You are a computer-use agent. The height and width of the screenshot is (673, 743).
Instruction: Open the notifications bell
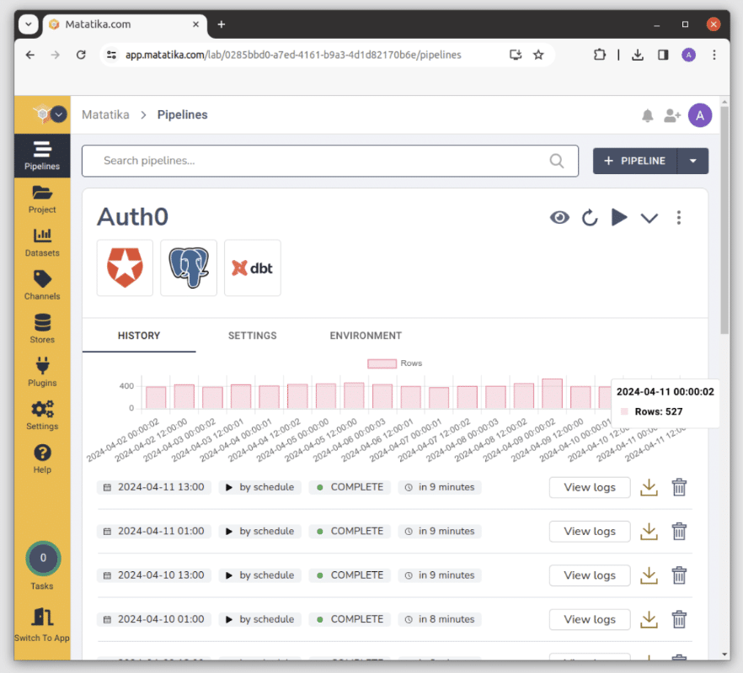647,115
